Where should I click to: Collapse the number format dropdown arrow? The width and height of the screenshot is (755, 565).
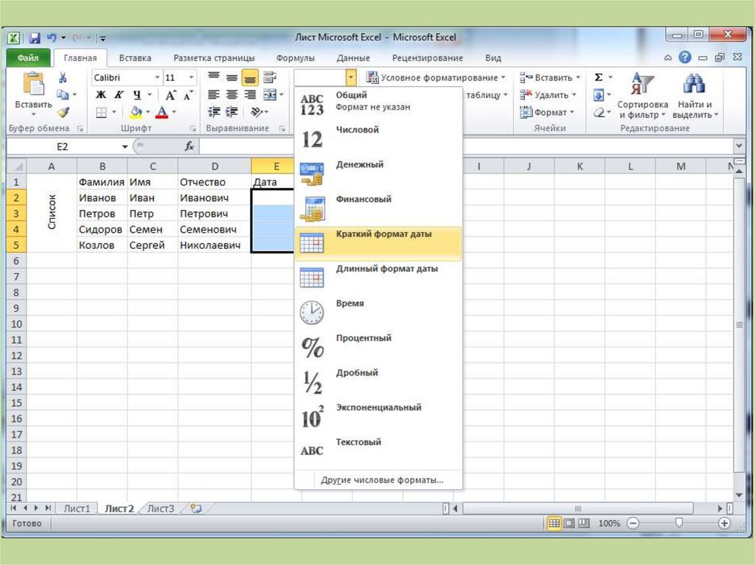click(351, 77)
